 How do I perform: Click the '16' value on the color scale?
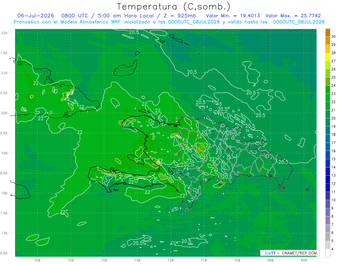(333, 151)
